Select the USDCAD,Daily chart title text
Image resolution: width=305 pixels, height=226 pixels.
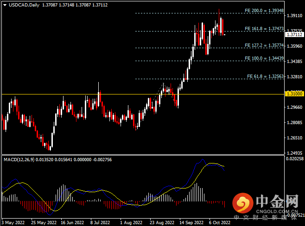pyautogui.click(x=24, y=5)
